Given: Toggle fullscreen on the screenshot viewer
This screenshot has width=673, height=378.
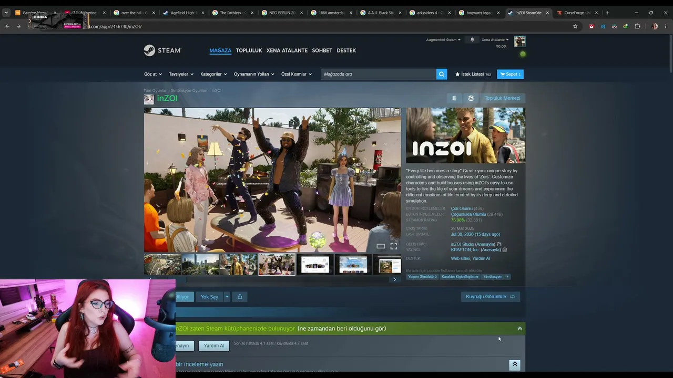Looking at the screenshot, I should pyautogui.click(x=393, y=246).
